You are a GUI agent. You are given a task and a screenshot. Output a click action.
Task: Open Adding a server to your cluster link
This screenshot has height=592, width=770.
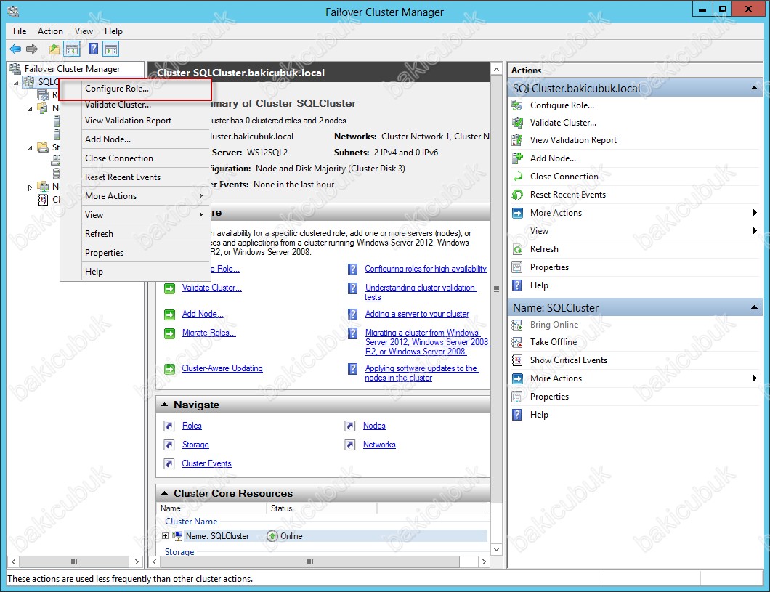417,315
